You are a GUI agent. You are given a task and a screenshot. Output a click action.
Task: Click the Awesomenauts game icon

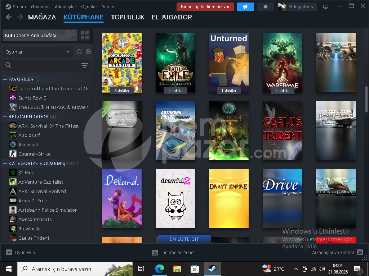[13, 219]
